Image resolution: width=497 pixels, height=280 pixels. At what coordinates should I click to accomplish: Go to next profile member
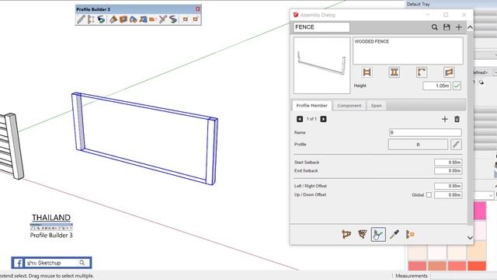[323, 119]
